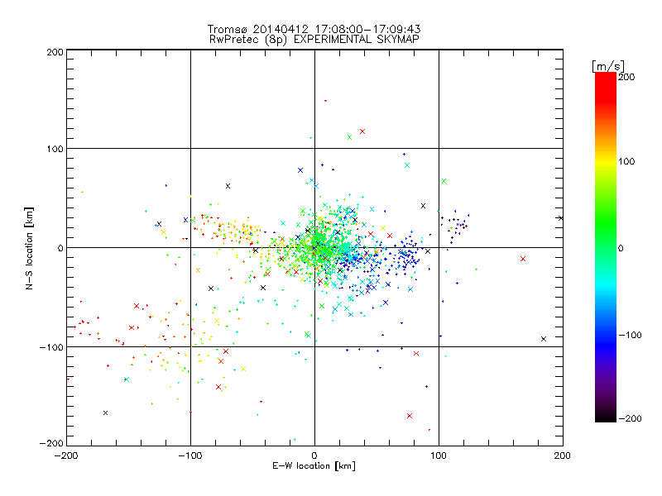Click the y-axis tick label "0"
662x496 pixels.
tap(60, 248)
